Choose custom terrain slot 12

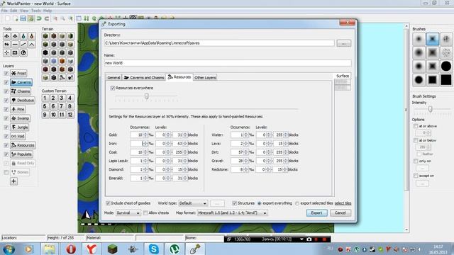click(x=70, y=115)
